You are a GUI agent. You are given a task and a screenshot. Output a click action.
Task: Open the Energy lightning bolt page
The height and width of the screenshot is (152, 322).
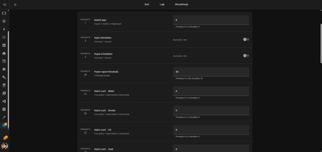click(4, 29)
